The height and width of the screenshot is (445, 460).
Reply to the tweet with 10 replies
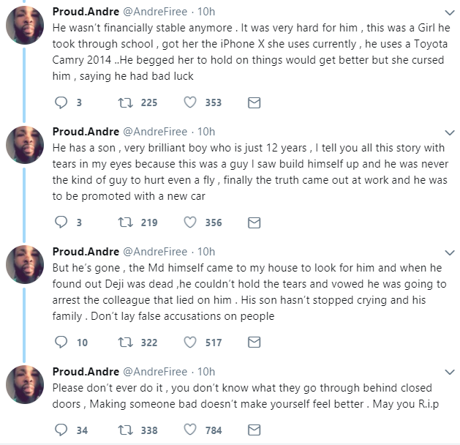coord(61,342)
